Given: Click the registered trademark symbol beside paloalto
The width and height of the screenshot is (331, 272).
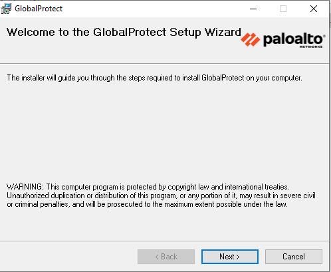Looking at the screenshot, I should point(324,36).
